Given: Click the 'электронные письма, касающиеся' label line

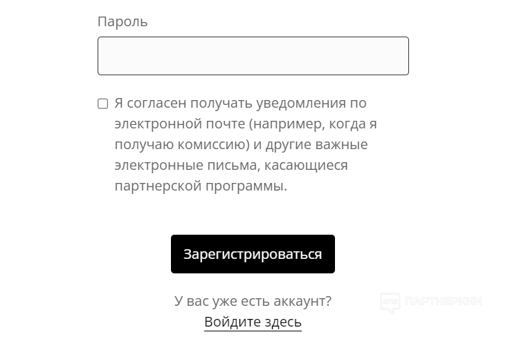Looking at the screenshot, I should (231, 166).
